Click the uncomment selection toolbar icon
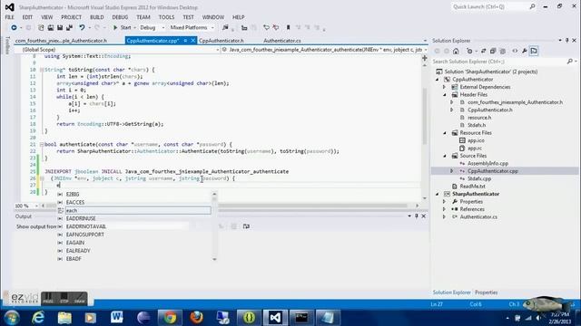 pyautogui.click(x=276, y=28)
